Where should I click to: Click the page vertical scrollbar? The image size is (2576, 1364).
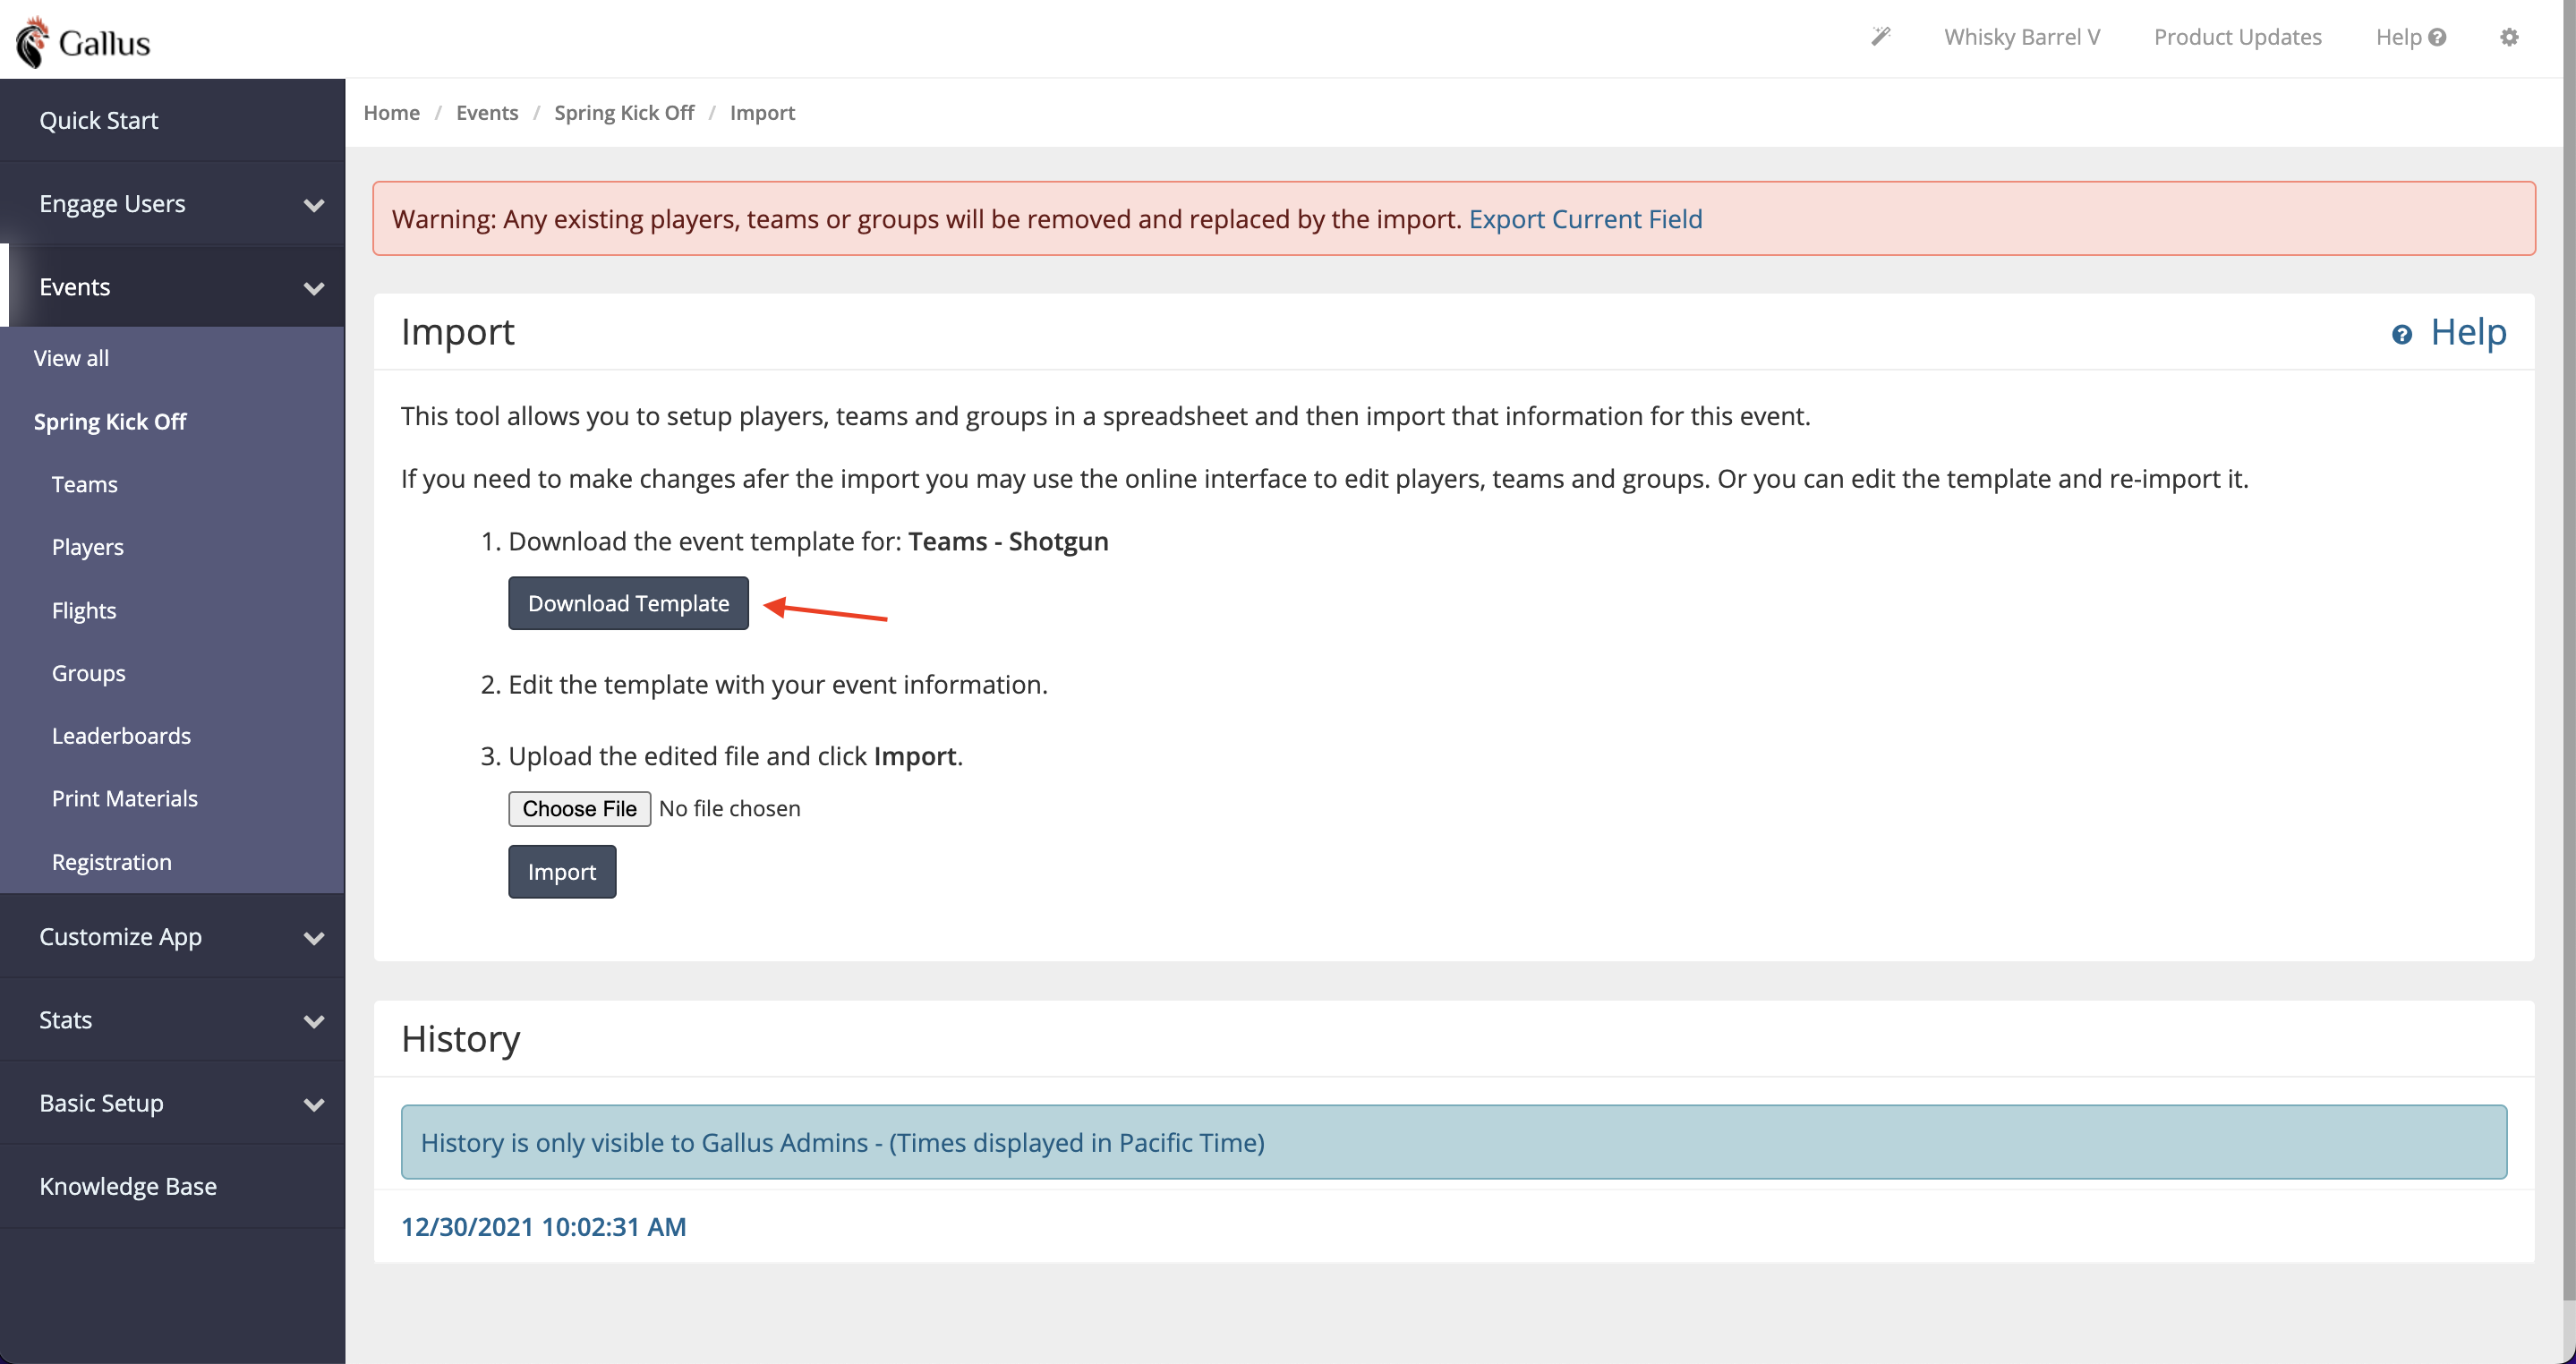(x=2569, y=650)
